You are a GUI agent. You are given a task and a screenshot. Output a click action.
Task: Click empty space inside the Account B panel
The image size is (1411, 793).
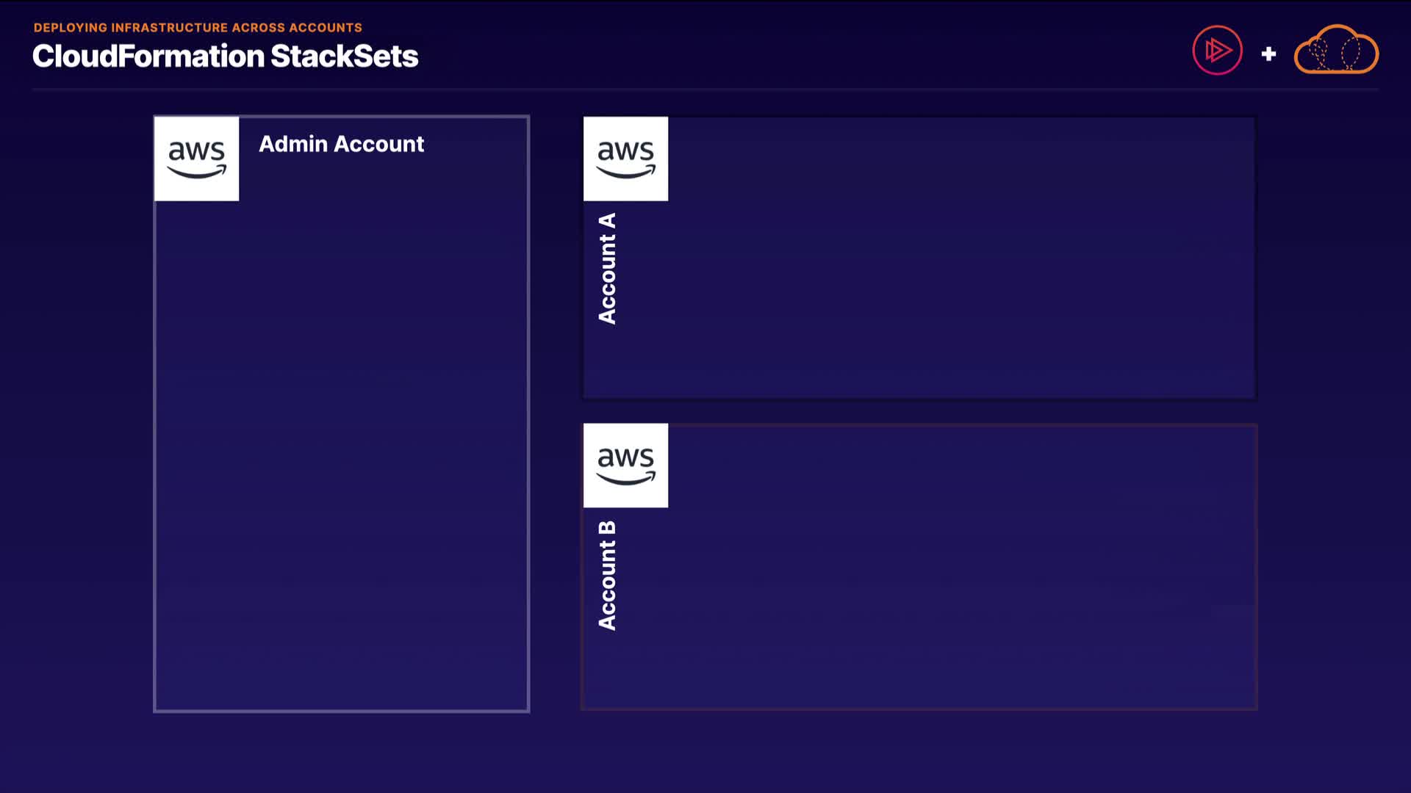pyautogui.click(x=955, y=573)
